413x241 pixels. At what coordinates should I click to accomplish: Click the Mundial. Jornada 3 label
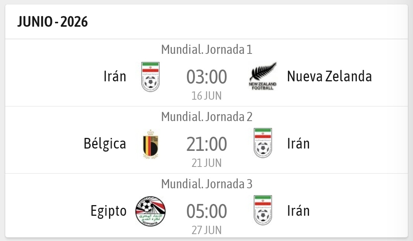[x=206, y=184]
